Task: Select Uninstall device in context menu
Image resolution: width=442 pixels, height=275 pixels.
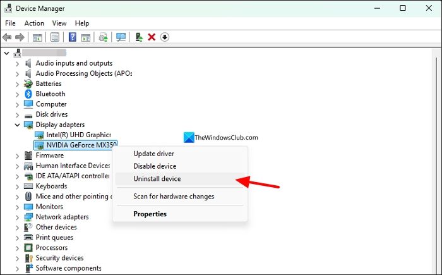Action: tap(180, 179)
